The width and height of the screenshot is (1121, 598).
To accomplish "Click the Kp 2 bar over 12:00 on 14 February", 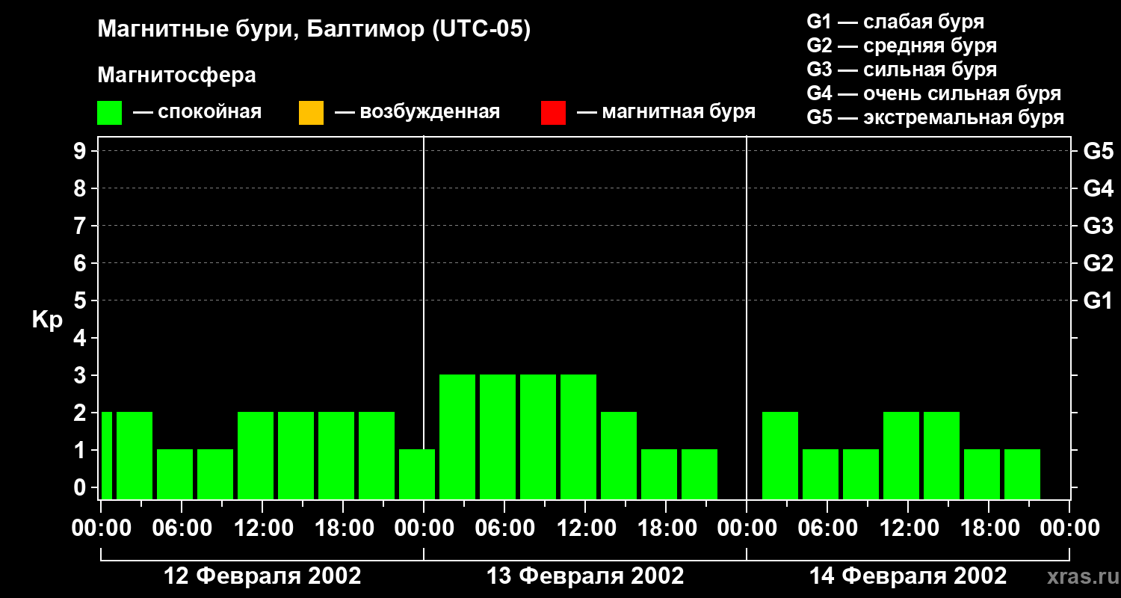I will click(x=901, y=455).
